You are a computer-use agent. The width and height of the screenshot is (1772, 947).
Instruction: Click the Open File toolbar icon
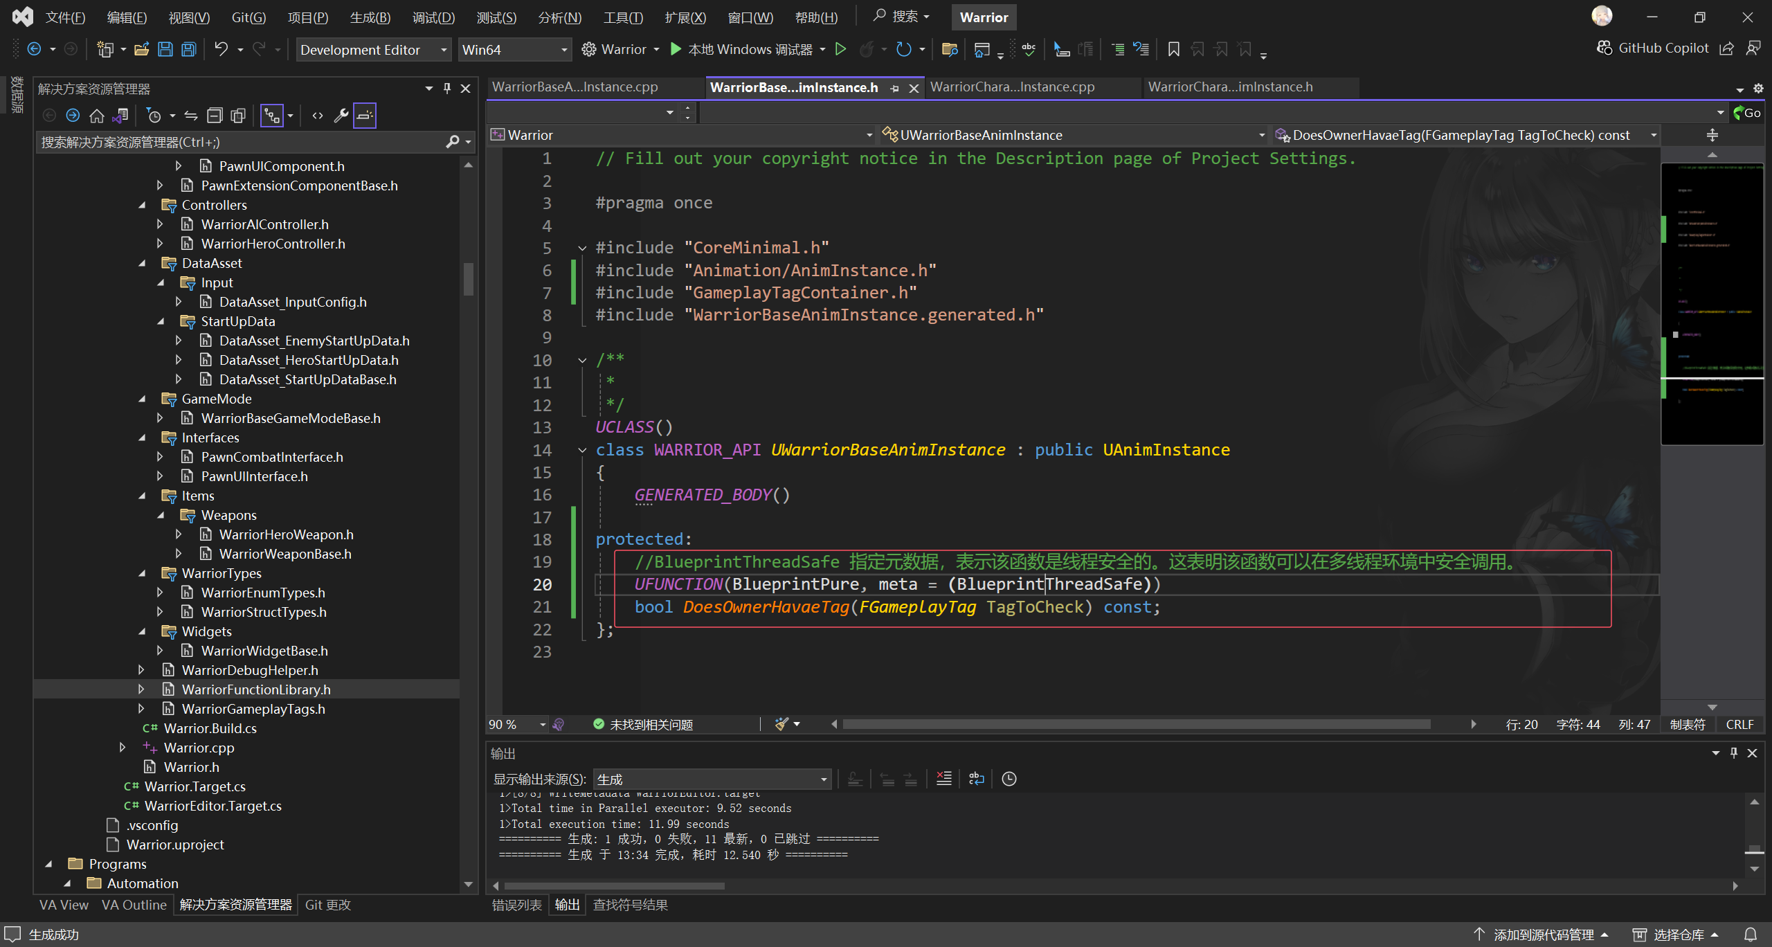(142, 49)
